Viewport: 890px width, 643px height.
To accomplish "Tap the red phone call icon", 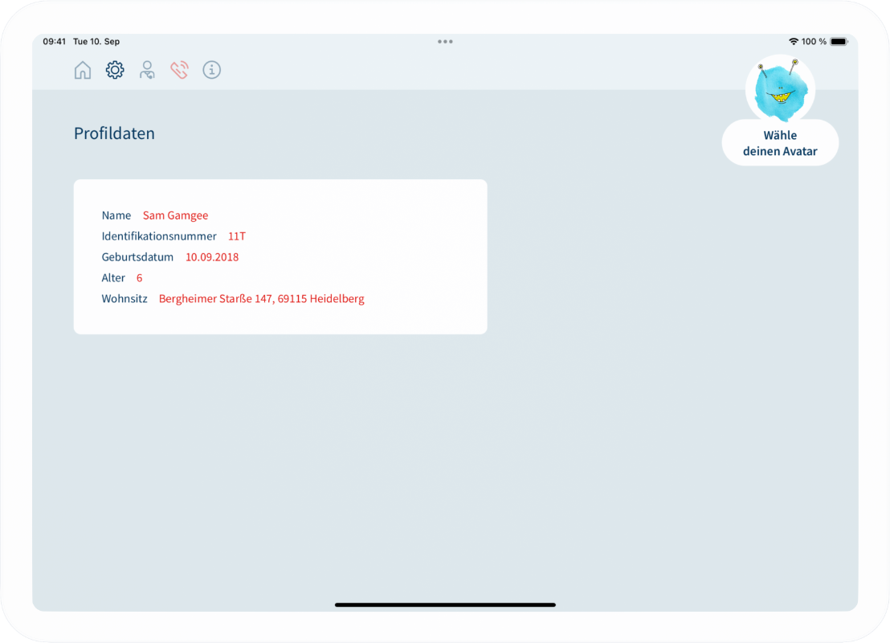I will pos(179,71).
